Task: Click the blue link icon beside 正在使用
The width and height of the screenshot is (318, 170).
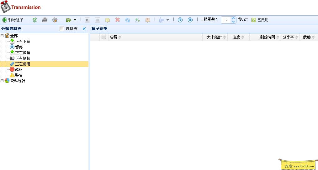Action: click(12, 64)
